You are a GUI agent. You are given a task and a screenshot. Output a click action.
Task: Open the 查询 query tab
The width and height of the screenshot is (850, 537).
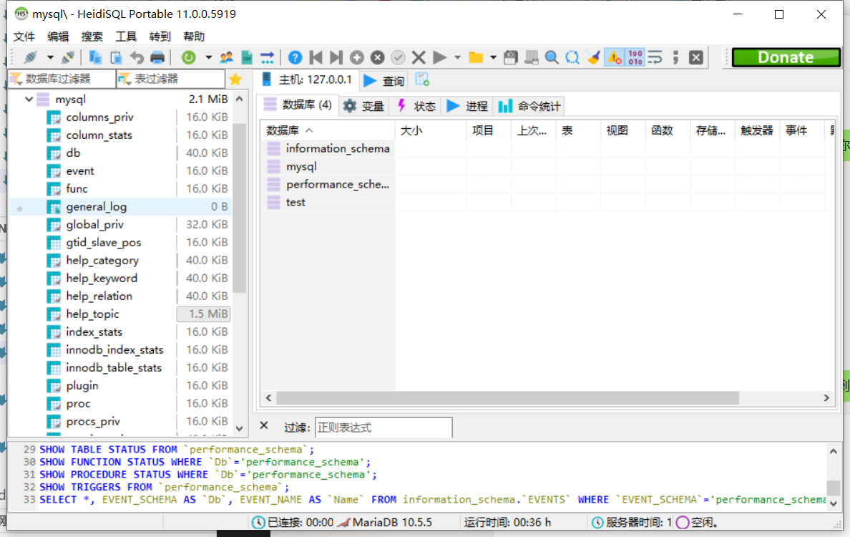tap(384, 80)
